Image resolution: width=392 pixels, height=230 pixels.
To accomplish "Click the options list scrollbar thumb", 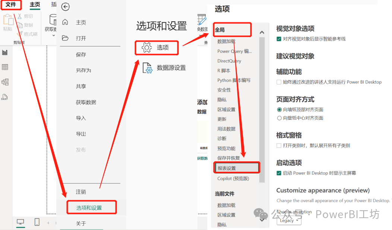I will tap(262, 110).
